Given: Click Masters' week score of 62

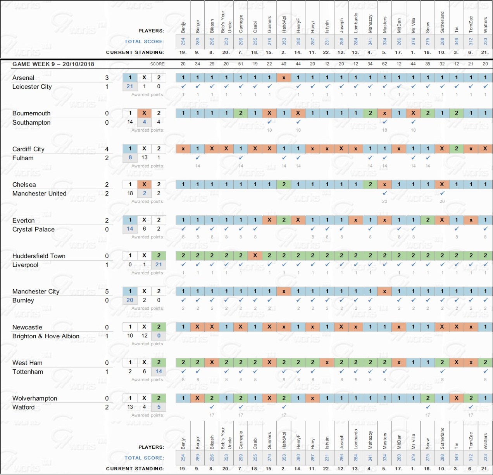Looking at the screenshot, I should (384, 64).
